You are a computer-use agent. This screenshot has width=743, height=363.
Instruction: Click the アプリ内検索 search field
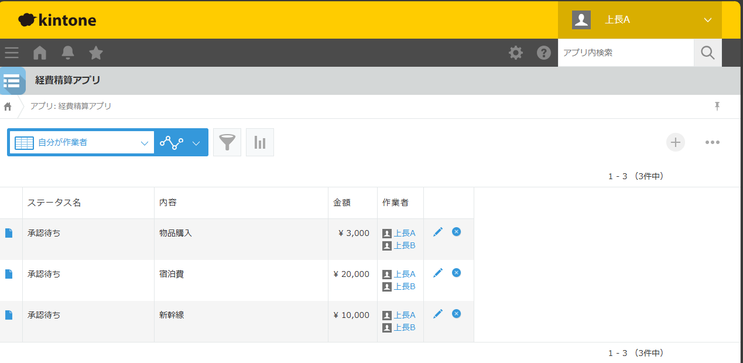click(x=625, y=53)
